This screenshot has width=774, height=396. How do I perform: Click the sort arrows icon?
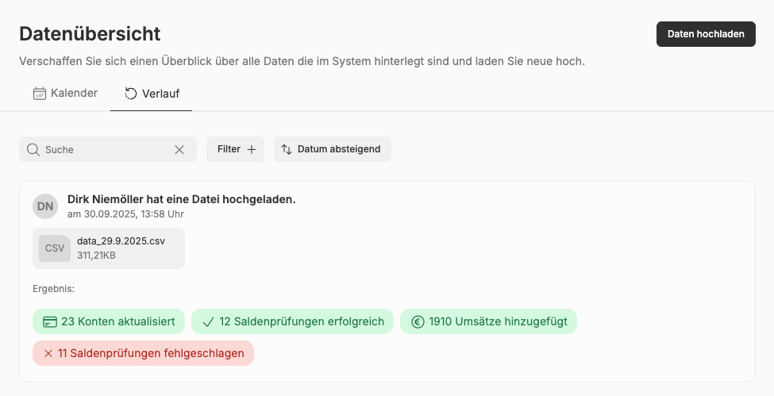click(x=287, y=149)
